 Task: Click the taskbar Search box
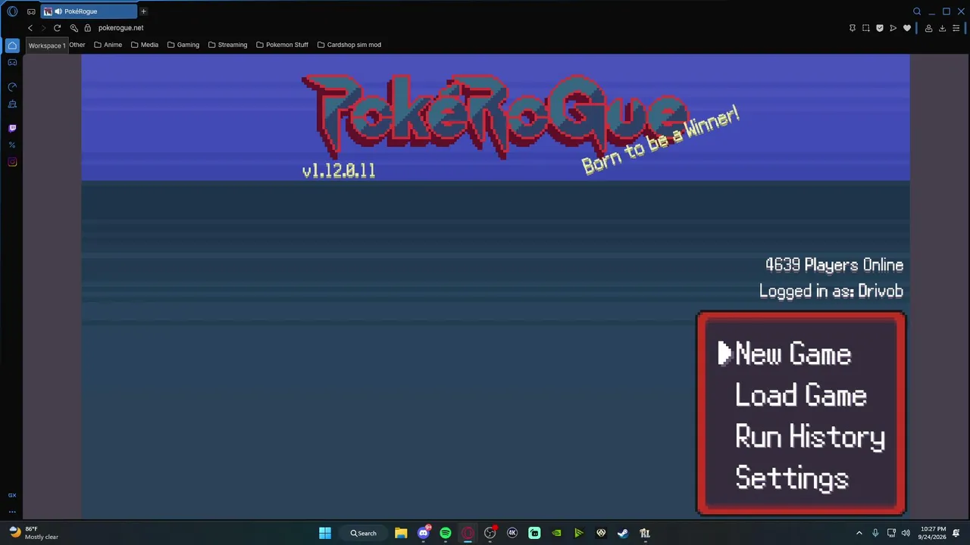(x=363, y=533)
